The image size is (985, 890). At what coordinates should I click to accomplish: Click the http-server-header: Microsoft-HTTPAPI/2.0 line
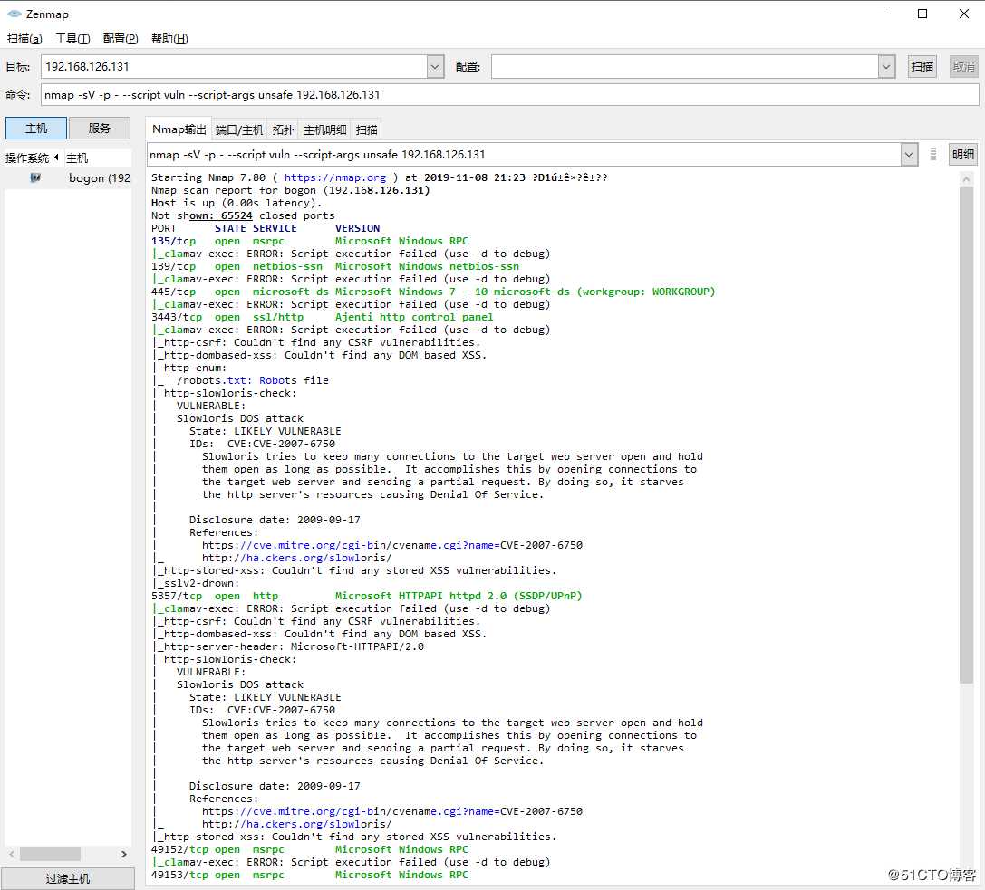(290, 646)
